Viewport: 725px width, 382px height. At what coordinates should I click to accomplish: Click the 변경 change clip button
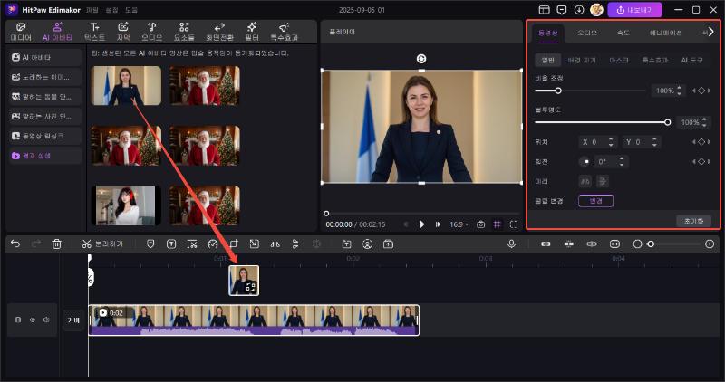pos(595,201)
